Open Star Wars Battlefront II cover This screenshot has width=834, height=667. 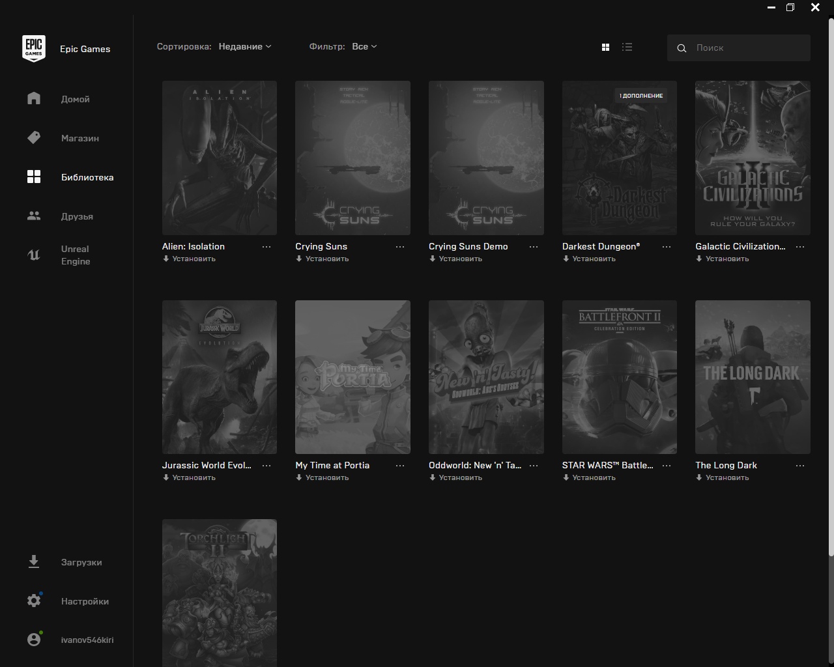click(x=620, y=377)
